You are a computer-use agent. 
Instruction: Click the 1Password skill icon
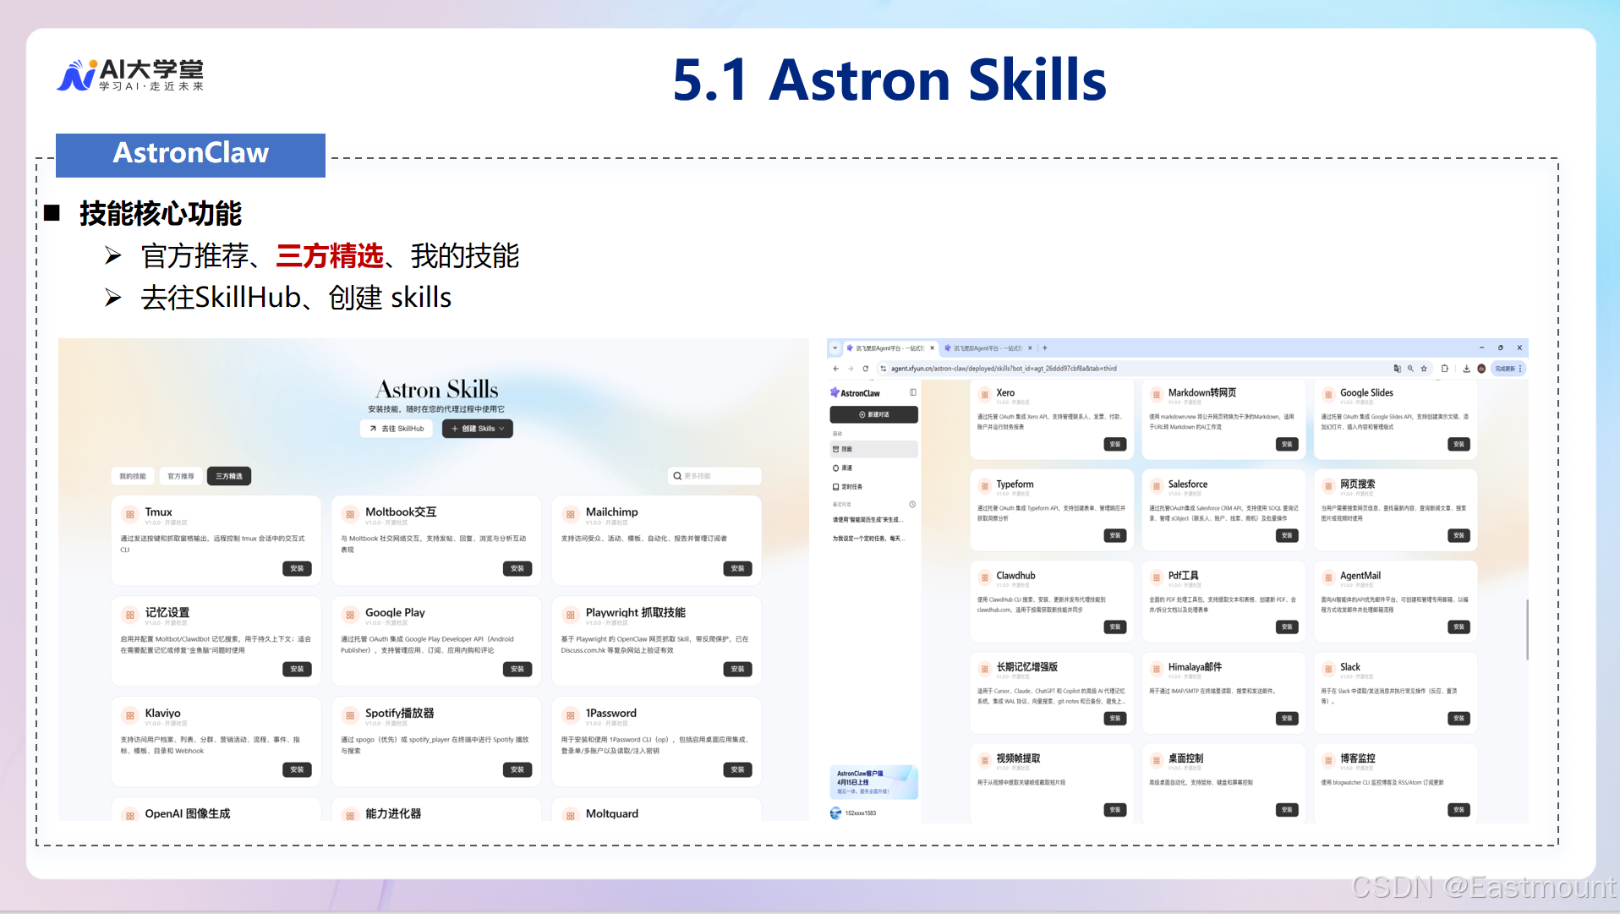pyautogui.click(x=571, y=715)
